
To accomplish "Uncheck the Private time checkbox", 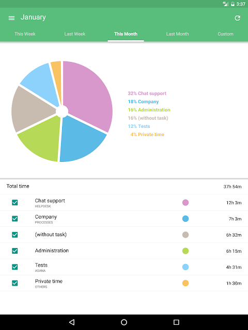I will tap(15, 283).
